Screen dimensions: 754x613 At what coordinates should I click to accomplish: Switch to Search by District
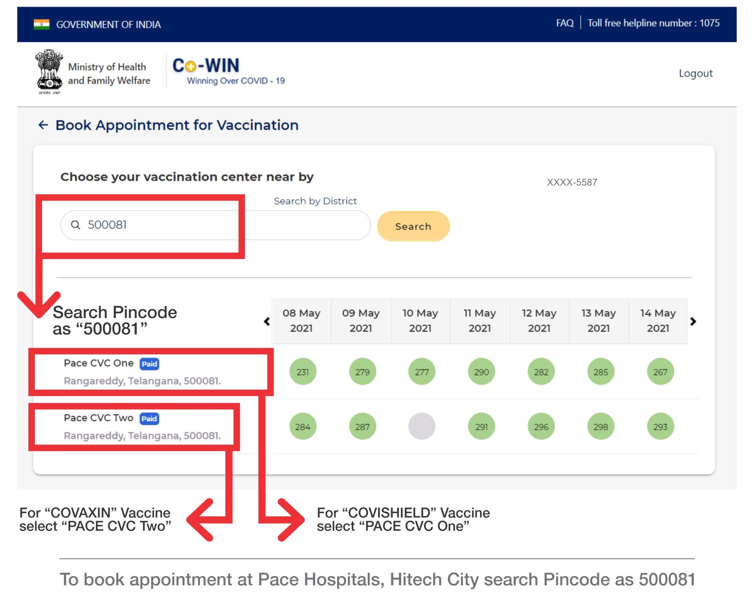pyautogui.click(x=315, y=201)
